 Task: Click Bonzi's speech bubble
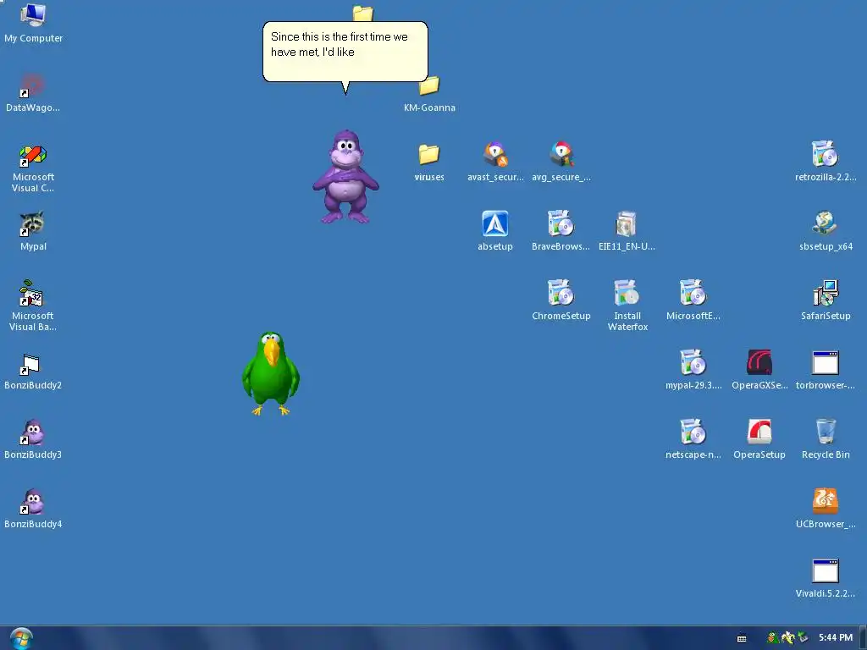(x=345, y=52)
